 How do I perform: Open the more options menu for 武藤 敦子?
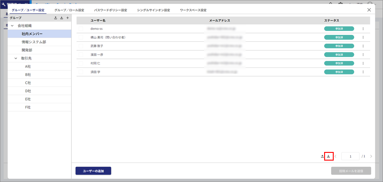click(x=363, y=46)
